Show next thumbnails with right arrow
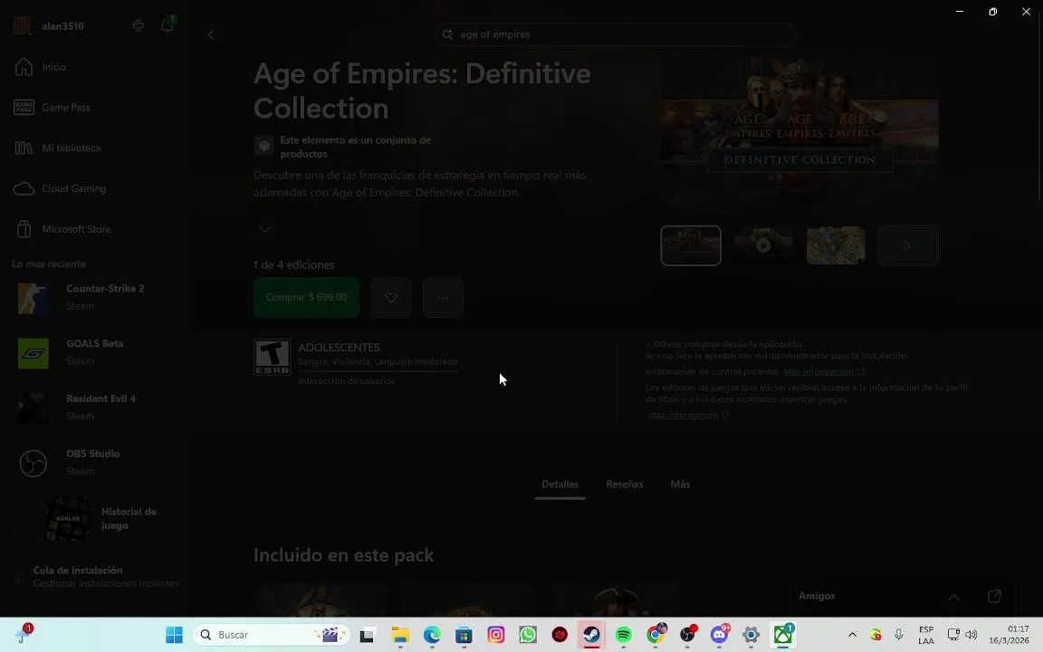 click(908, 245)
